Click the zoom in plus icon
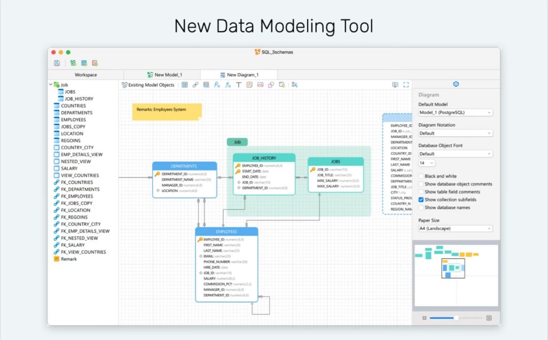The width and height of the screenshot is (548, 340). pos(489,318)
